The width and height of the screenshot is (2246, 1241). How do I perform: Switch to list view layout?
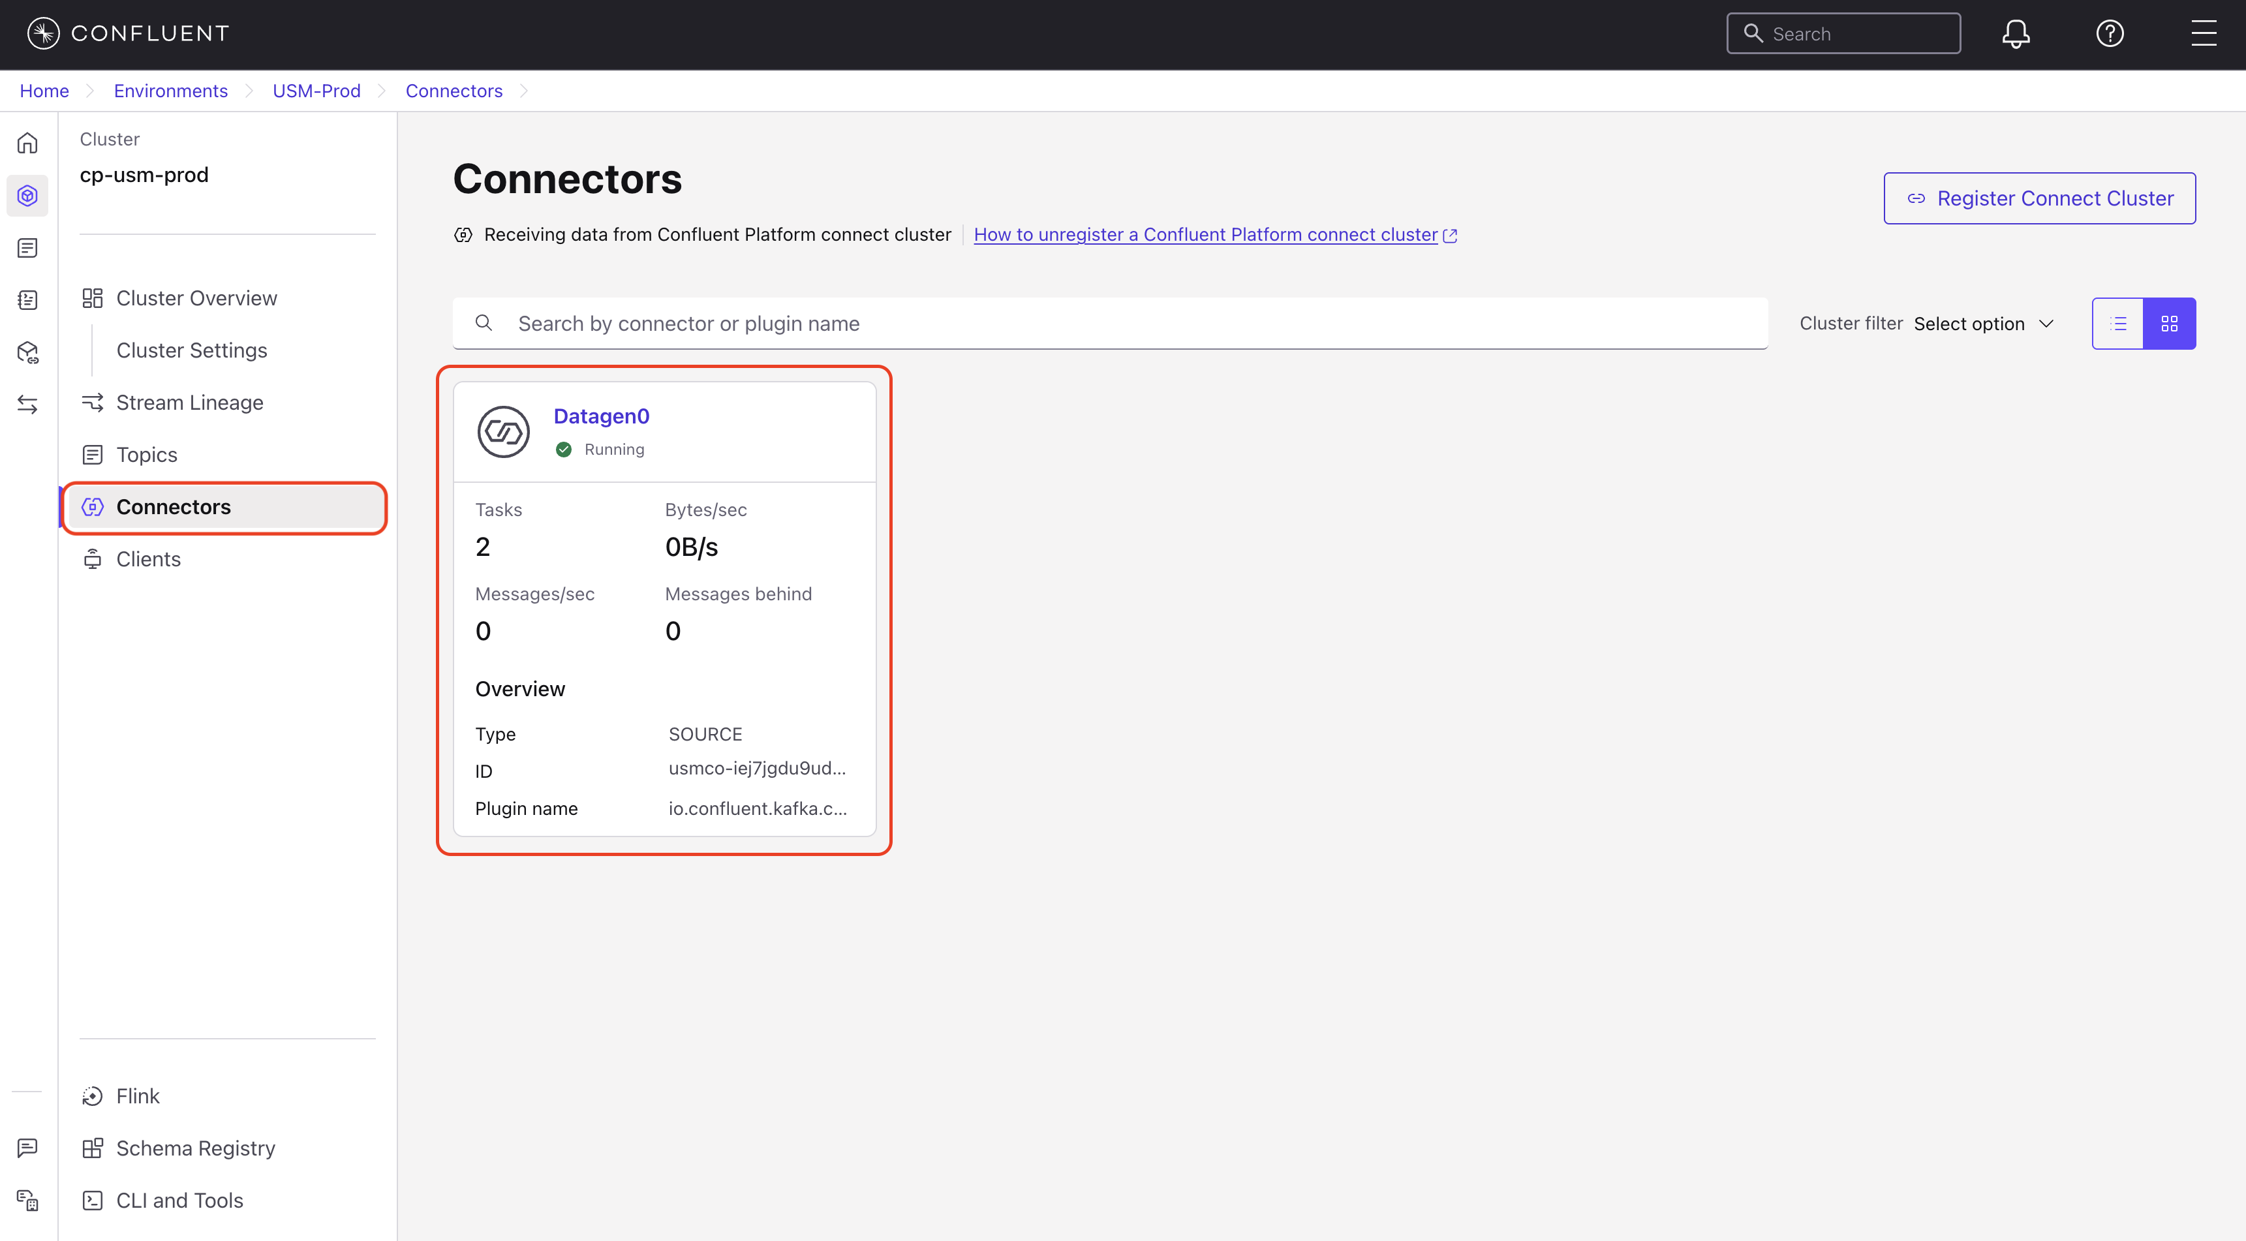pyautogui.click(x=2118, y=324)
